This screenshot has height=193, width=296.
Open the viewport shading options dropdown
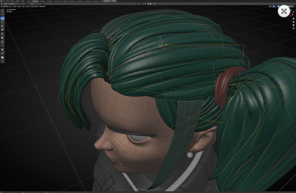294,6
